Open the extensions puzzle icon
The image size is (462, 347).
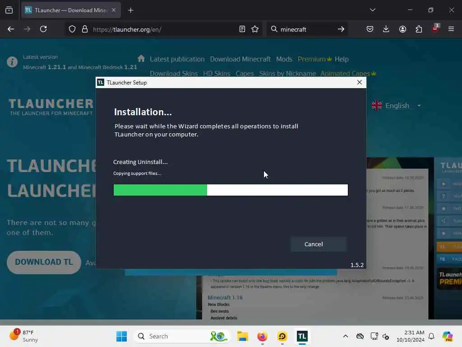[x=419, y=29]
